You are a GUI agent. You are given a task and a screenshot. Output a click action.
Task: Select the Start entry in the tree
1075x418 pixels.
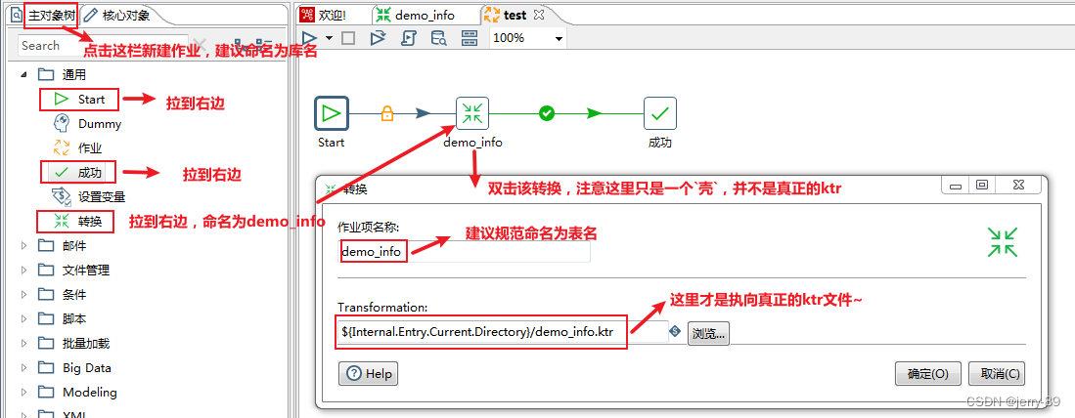point(81,100)
